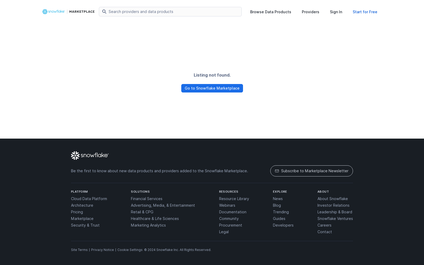Open Investor Relations link
Image resolution: width=424 pixels, height=265 pixels.
pos(333,205)
